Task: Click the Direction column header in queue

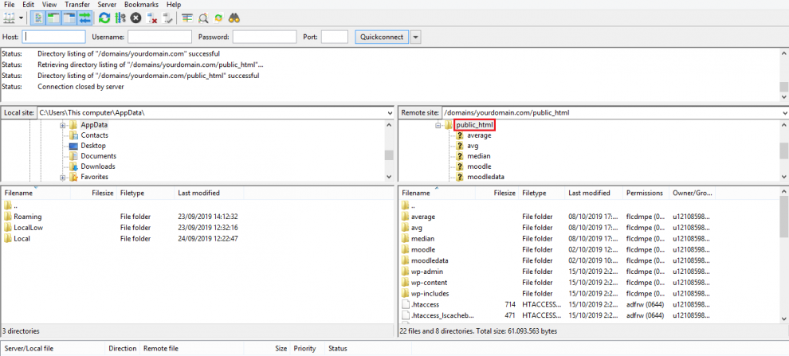Action: tap(122, 349)
